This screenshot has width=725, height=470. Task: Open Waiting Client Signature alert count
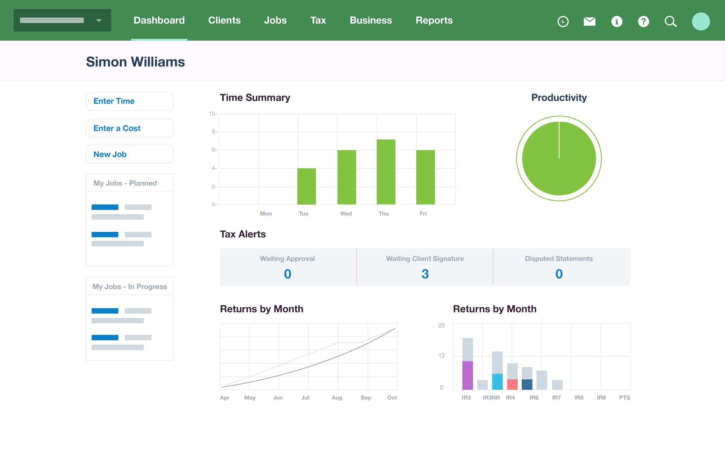(x=425, y=274)
